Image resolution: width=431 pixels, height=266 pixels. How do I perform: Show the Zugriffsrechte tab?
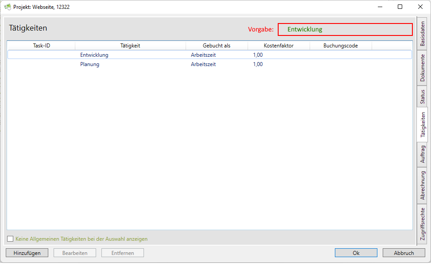pyautogui.click(x=422, y=224)
